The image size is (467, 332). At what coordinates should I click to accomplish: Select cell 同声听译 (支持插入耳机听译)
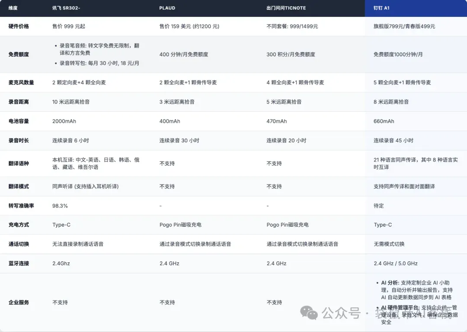[86, 187]
